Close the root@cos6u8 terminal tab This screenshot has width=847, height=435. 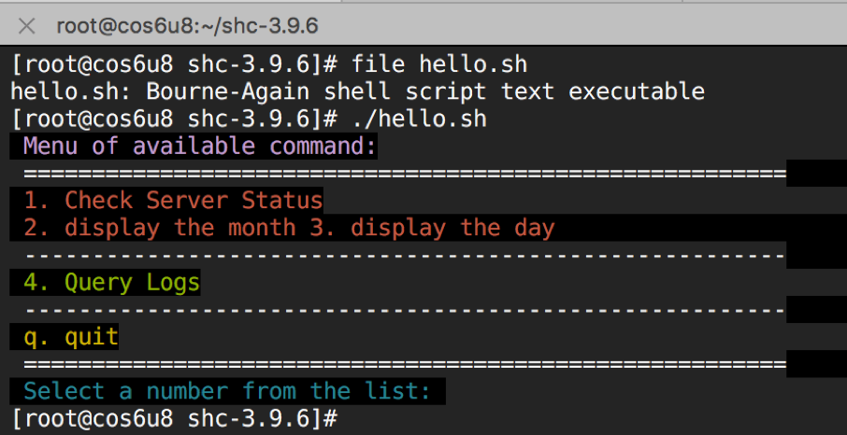(x=26, y=25)
